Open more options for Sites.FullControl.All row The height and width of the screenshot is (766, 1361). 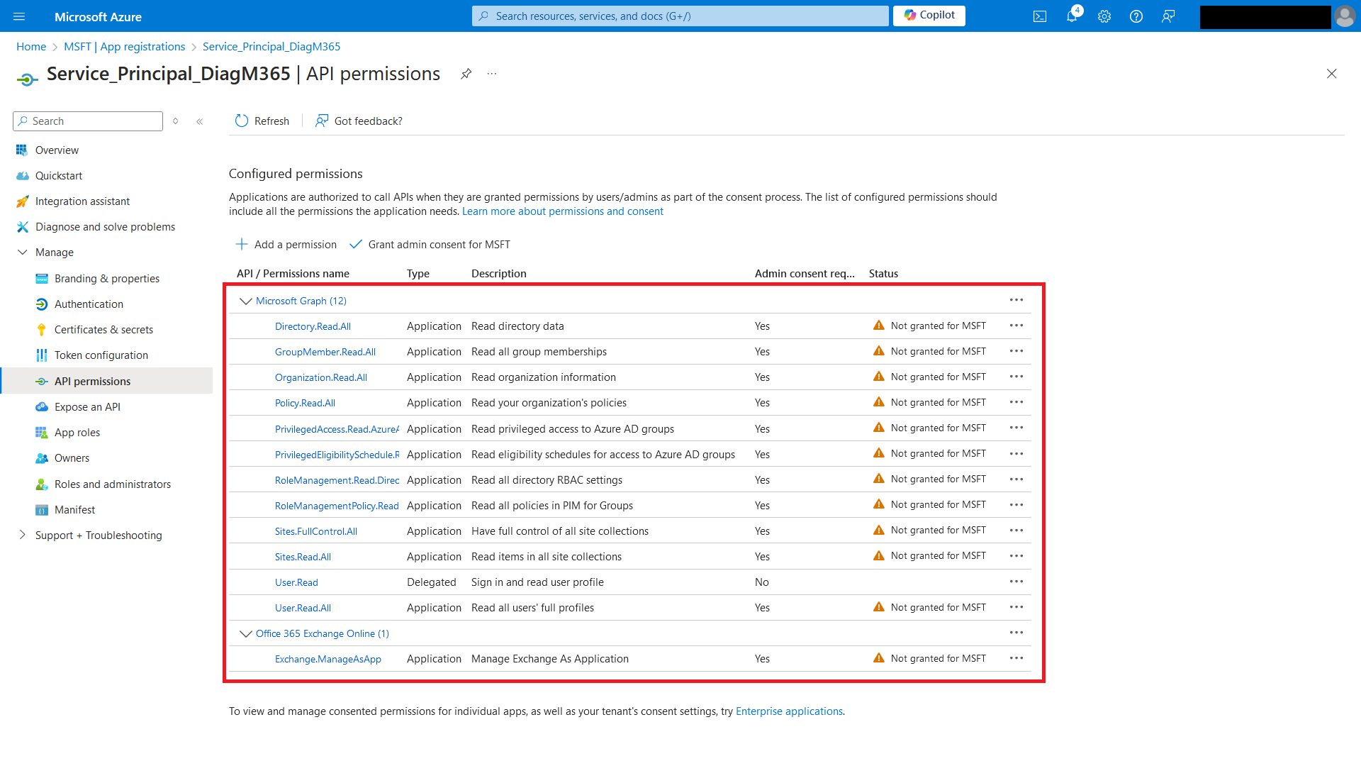(x=1016, y=531)
